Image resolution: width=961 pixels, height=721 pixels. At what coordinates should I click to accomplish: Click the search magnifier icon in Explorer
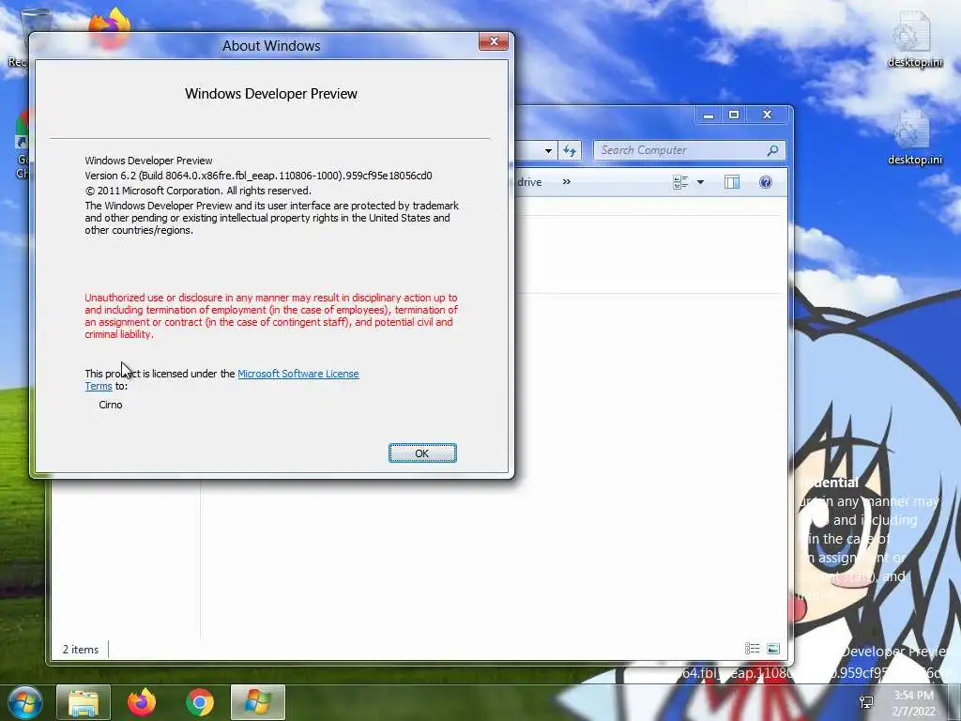coord(773,150)
